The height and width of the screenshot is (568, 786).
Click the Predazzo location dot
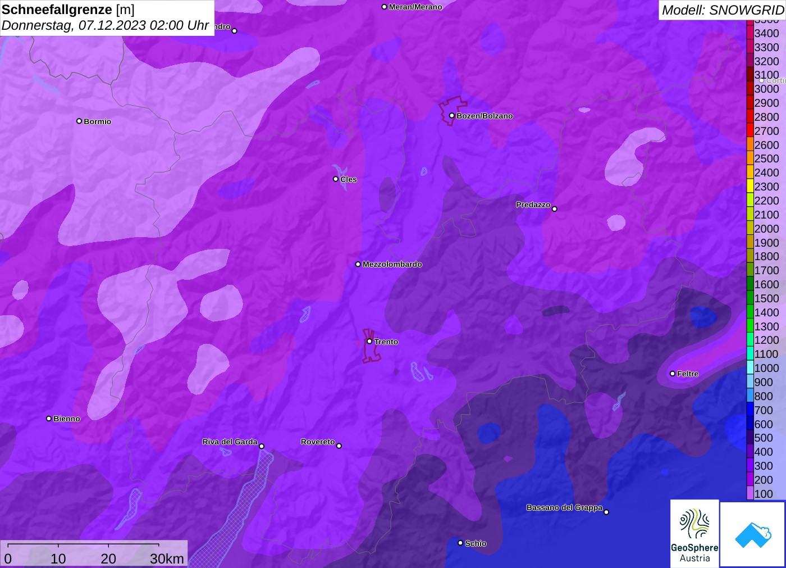[554, 208]
